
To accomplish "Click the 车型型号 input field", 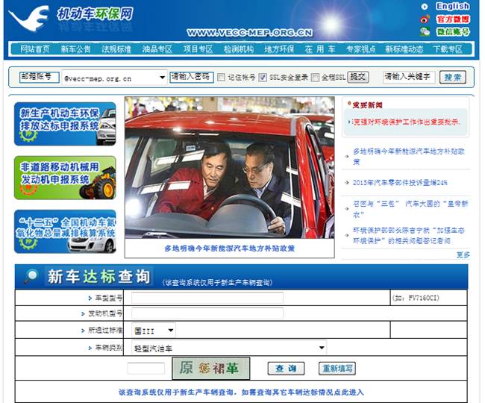I will [207, 298].
